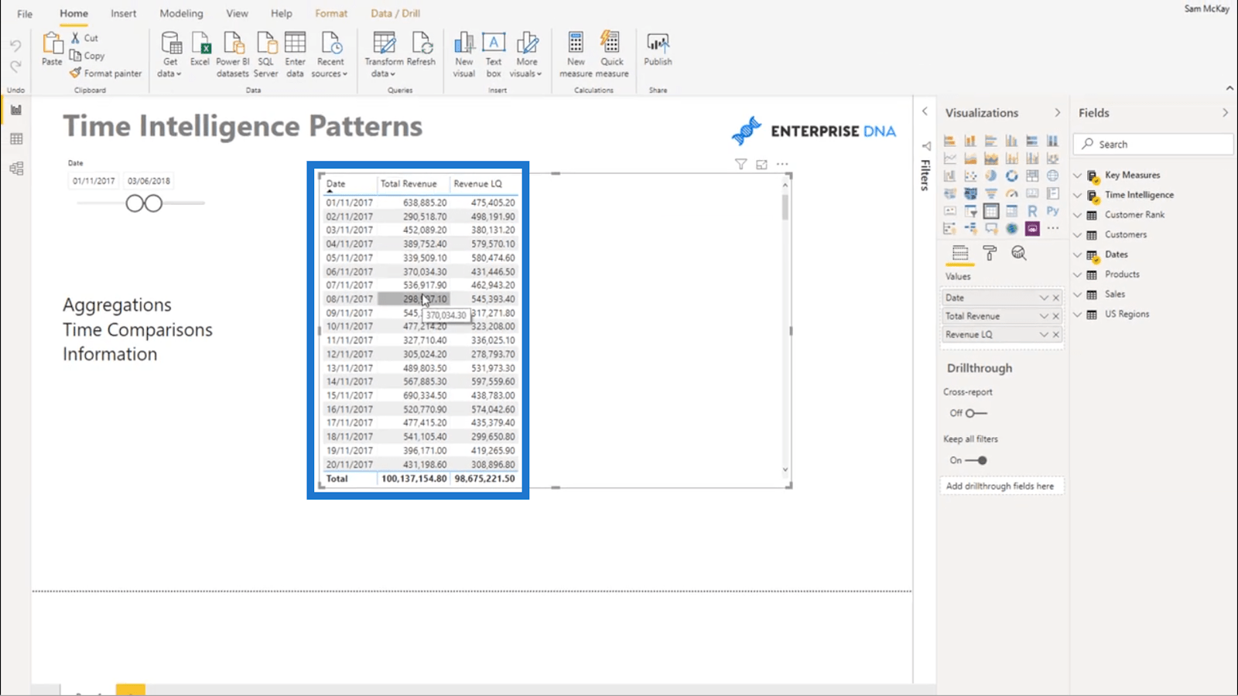Expand the Key Measures table

pyautogui.click(x=1077, y=176)
